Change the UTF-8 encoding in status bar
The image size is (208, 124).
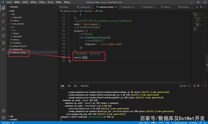[161, 123]
